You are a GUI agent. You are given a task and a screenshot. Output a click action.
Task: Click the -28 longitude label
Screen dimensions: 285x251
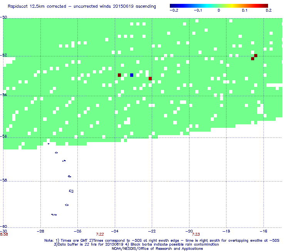coord(40,231)
